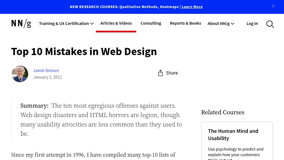Open Jakob Nielsen's author page link

point(46,70)
